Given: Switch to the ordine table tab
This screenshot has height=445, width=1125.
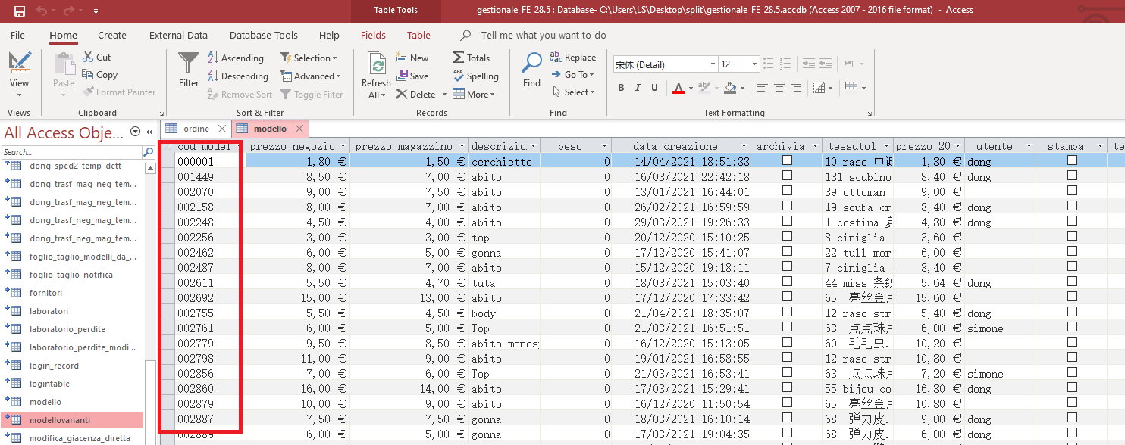Looking at the screenshot, I should (196, 129).
